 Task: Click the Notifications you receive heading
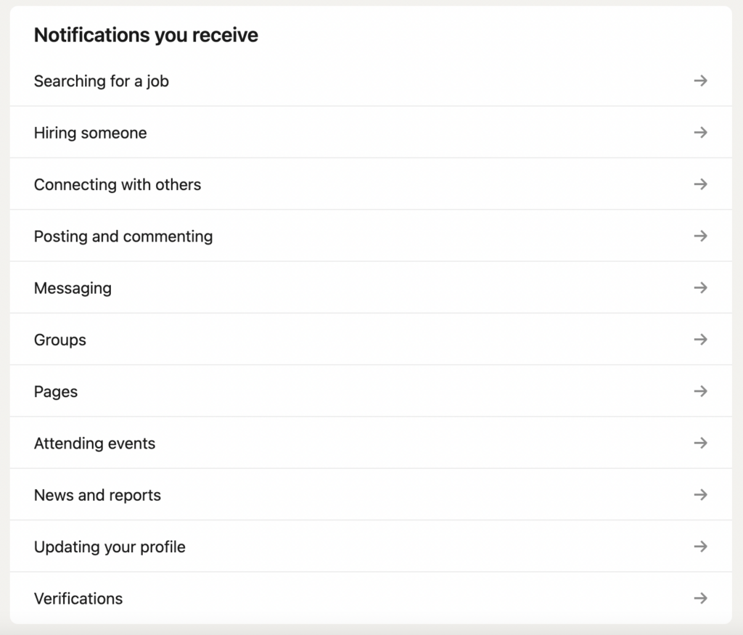coord(145,34)
